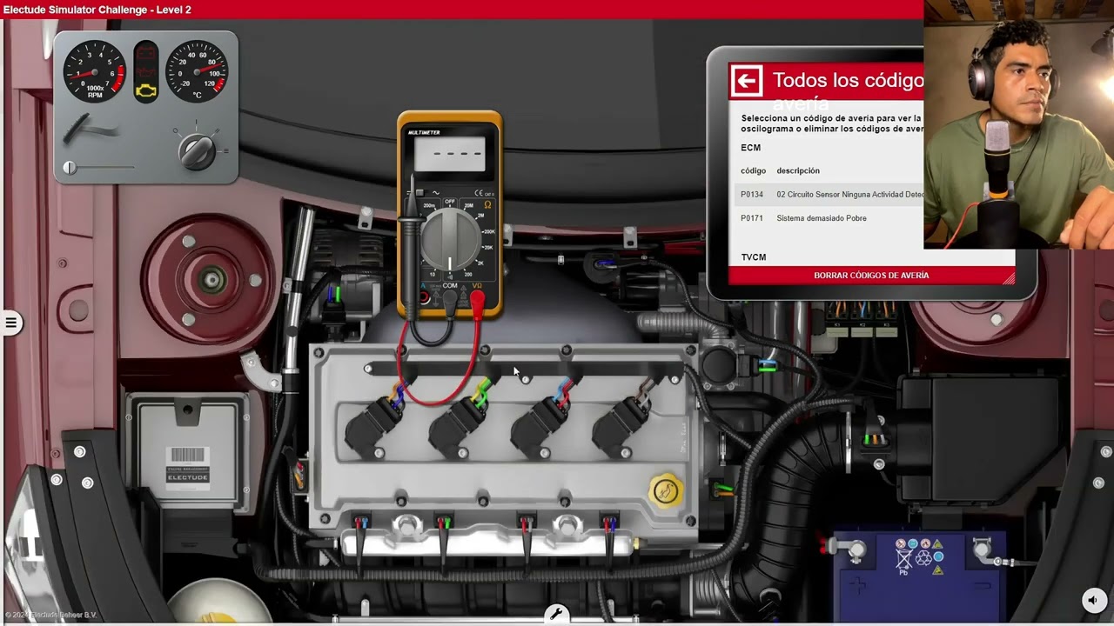This screenshot has height=626, width=1114.
Task: Rotate the multimeter selector dial
Action: point(450,238)
